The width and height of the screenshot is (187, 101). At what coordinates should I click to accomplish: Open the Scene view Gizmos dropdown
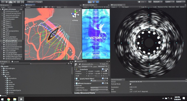(x=59, y=7)
